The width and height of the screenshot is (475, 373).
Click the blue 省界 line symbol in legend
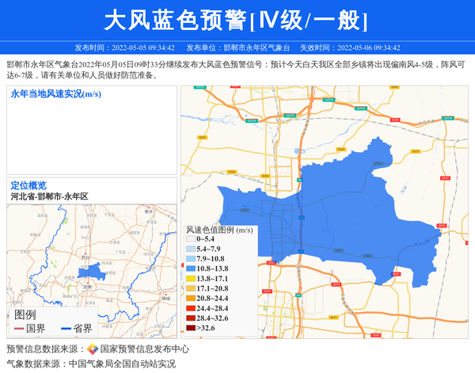[63, 329]
